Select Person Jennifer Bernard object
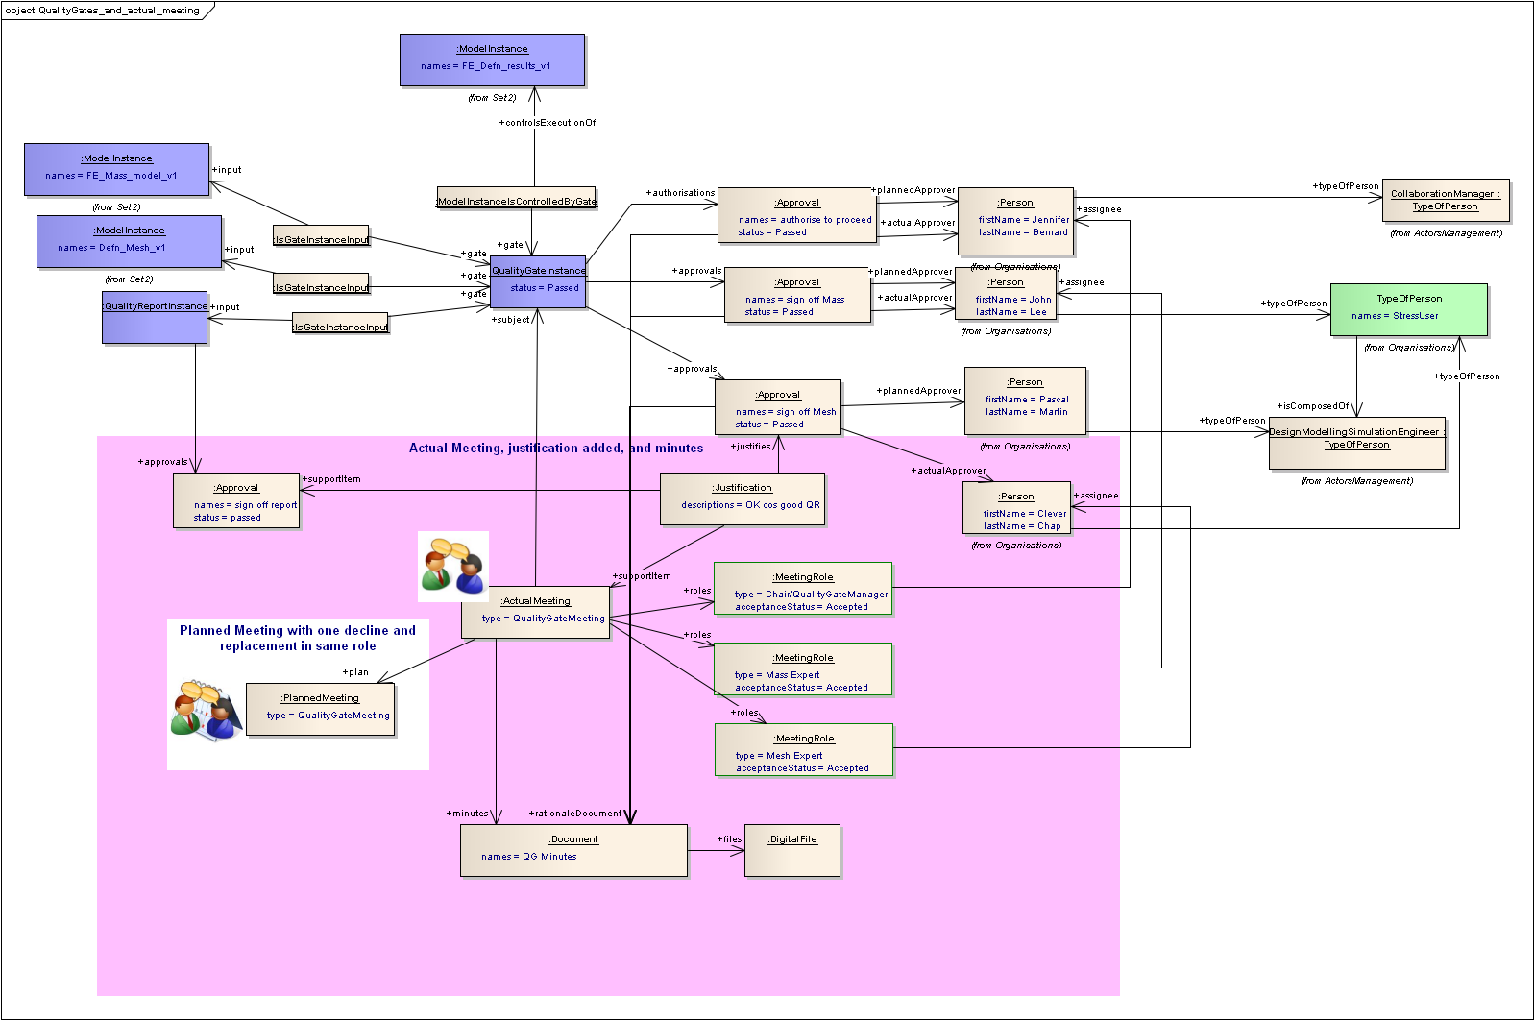1534x1020 pixels. (x=1015, y=221)
